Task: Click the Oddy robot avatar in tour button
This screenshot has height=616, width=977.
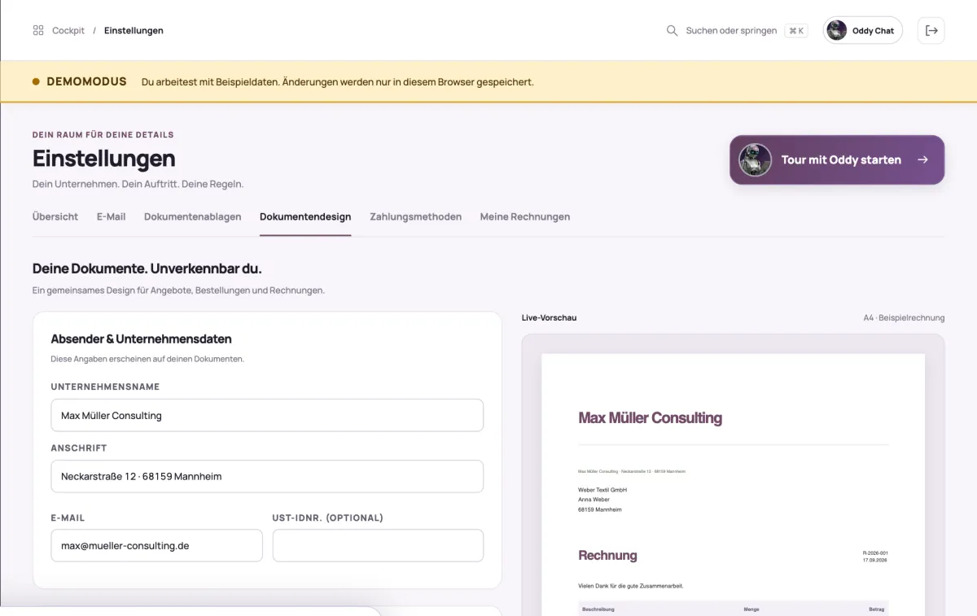Action: (755, 159)
